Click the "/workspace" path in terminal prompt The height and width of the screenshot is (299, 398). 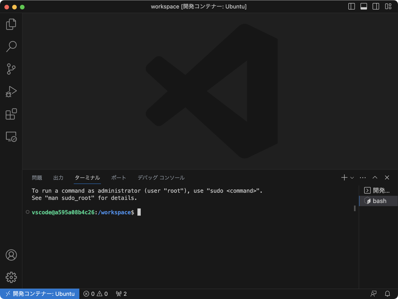114,212
